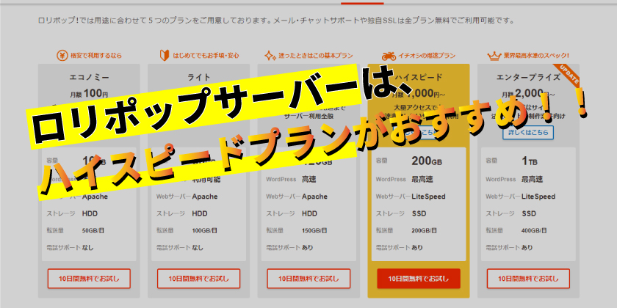Click the エンタープライズ plan title
This screenshot has height=308, width=617.
click(x=528, y=77)
